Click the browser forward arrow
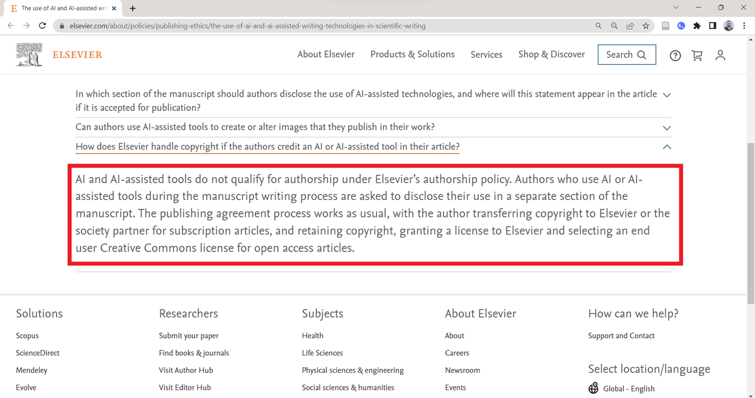 26,26
